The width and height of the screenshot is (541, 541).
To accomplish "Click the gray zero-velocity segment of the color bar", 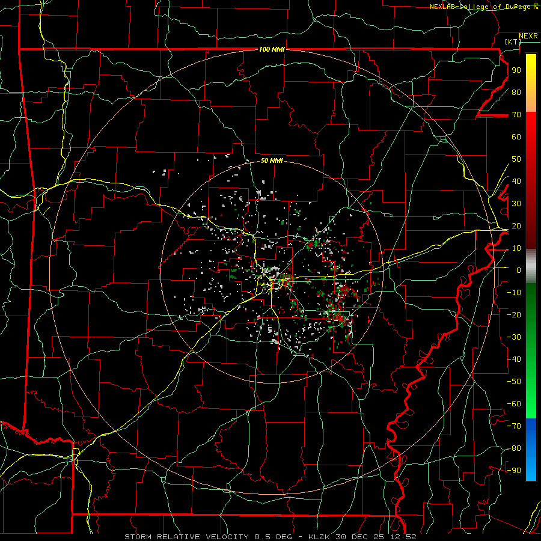I will tap(531, 266).
